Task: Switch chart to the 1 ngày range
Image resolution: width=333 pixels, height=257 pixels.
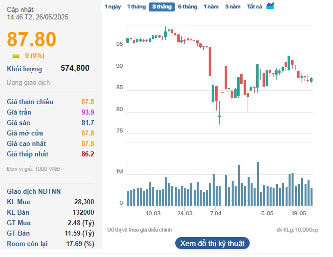Action: [112, 6]
